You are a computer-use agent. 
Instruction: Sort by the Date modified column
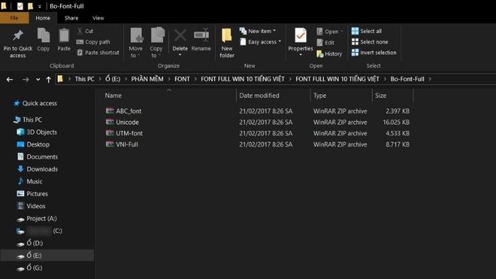coord(259,96)
